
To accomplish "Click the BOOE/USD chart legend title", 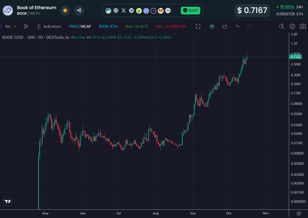I will (x=36, y=37).
